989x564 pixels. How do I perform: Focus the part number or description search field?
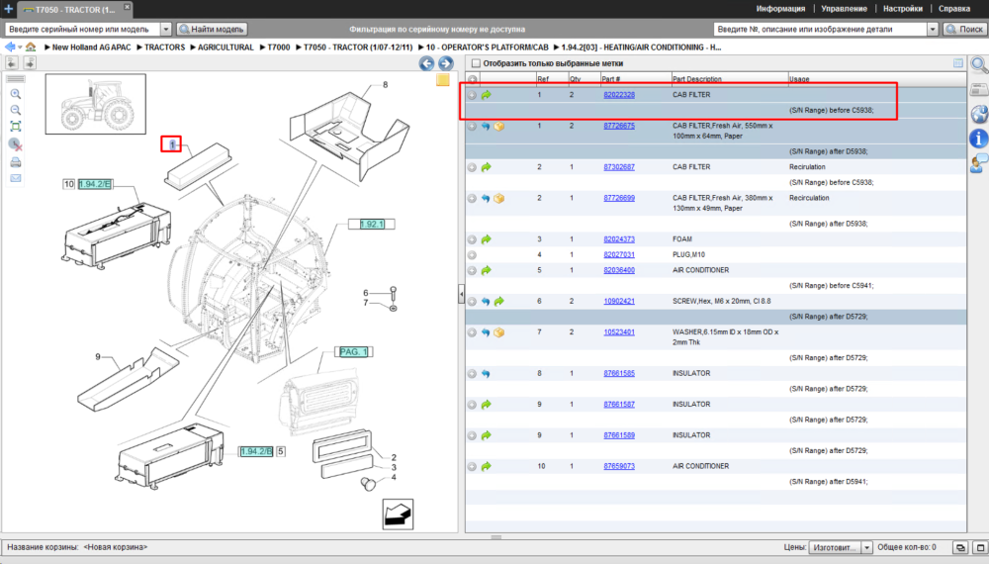tap(820, 29)
